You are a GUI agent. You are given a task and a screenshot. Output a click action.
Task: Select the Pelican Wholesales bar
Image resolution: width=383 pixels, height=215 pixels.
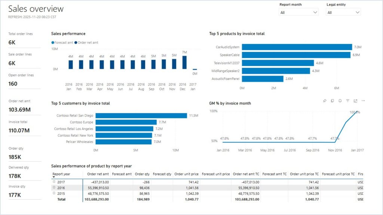(x=123, y=141)
